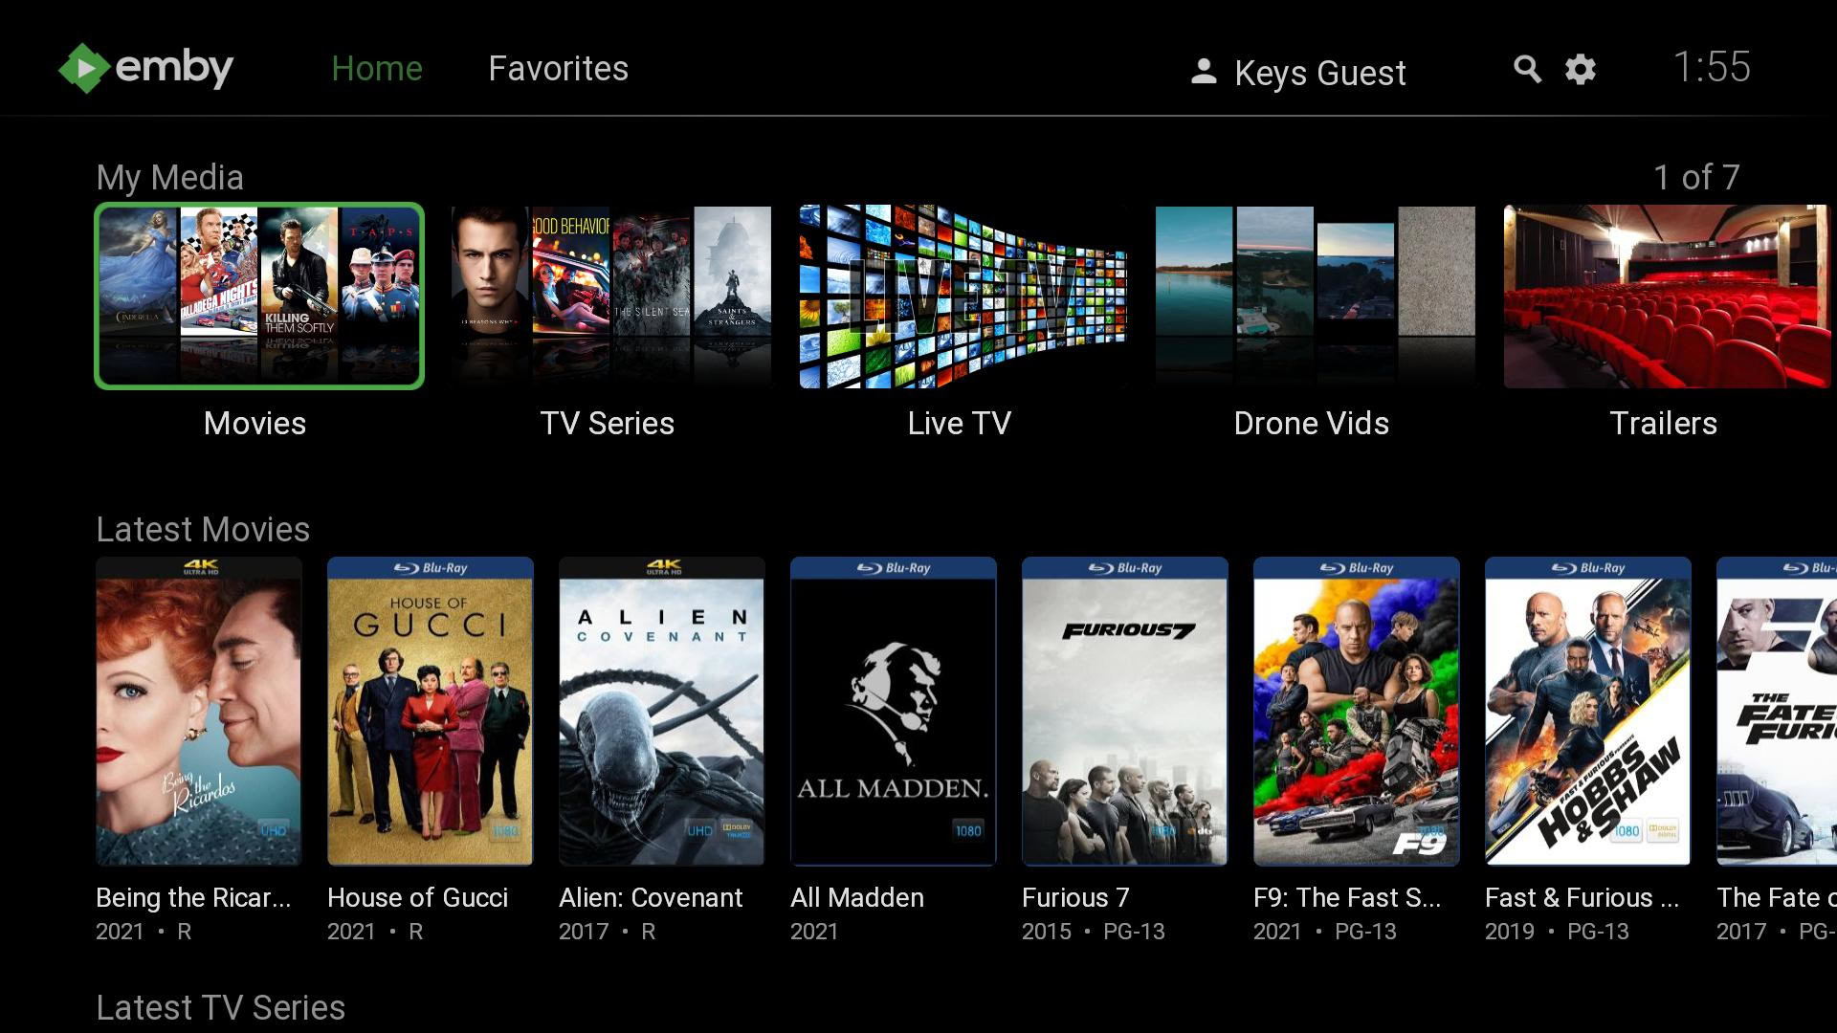
Task: Click the user profile icon
Action: pos(1206,70)
